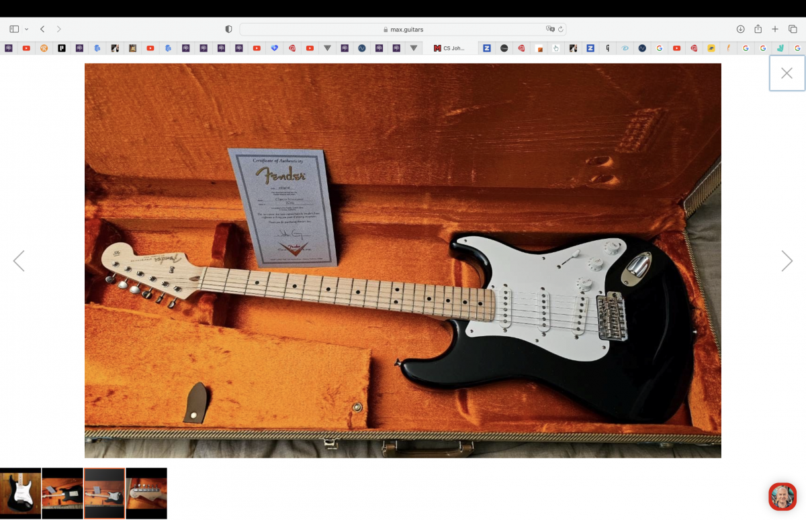806x520 pixels.
Task: Toggle the Safari sidebar panel
Action: (x=13, y=29)
